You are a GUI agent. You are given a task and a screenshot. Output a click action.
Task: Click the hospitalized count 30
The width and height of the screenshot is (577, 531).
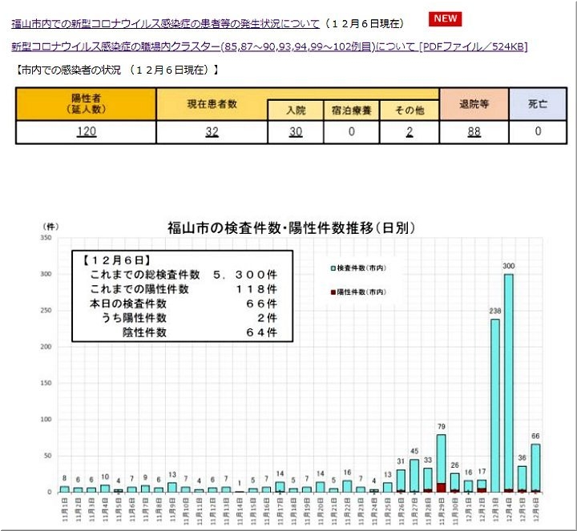point(296,132)
